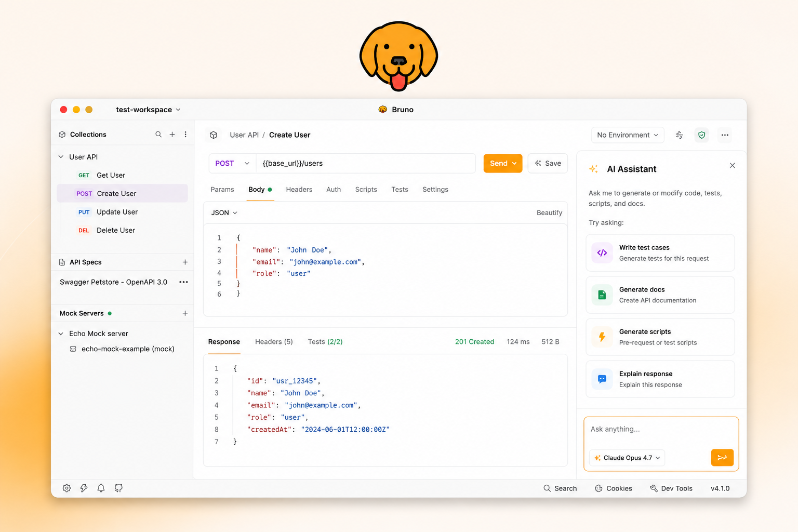Add a new Mock Server

185,313
